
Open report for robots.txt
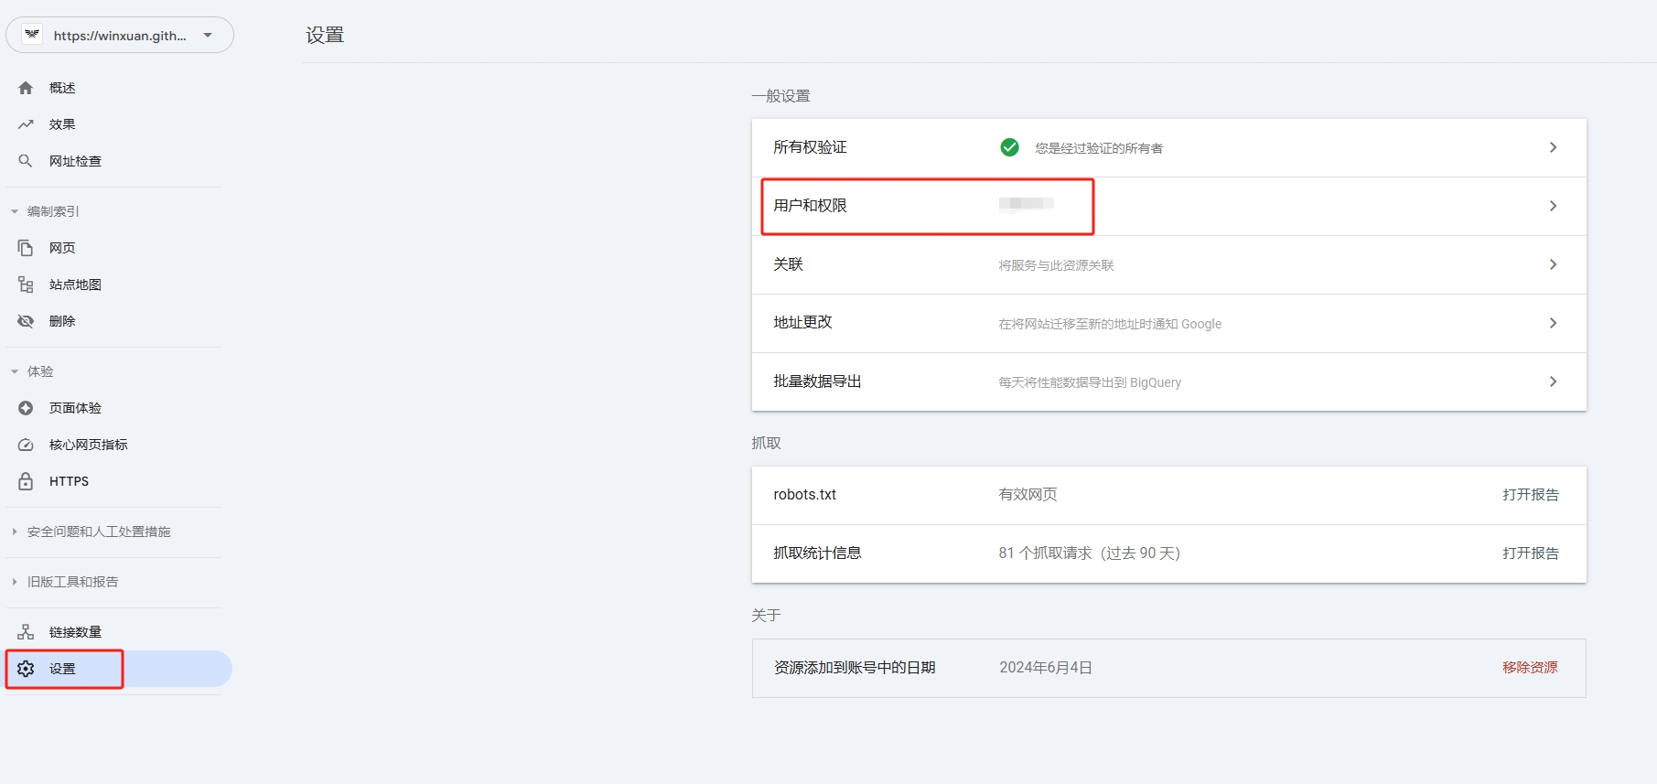tap(1530, 495)
